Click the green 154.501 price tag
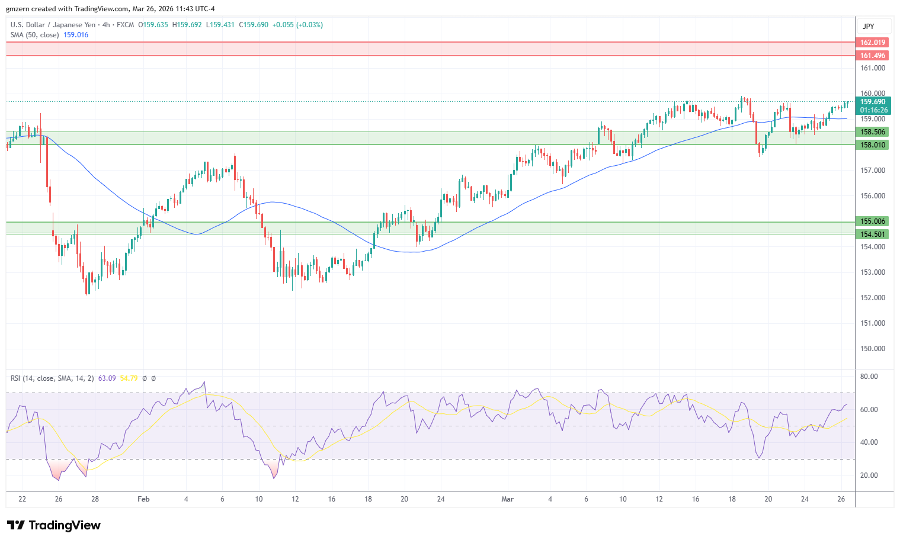 873,234
